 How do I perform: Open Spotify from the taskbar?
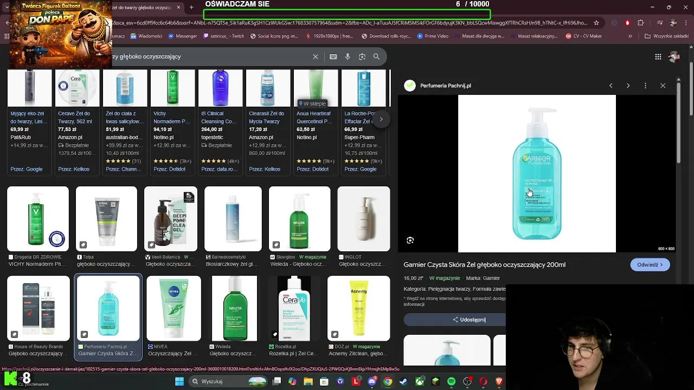(451, 381)
